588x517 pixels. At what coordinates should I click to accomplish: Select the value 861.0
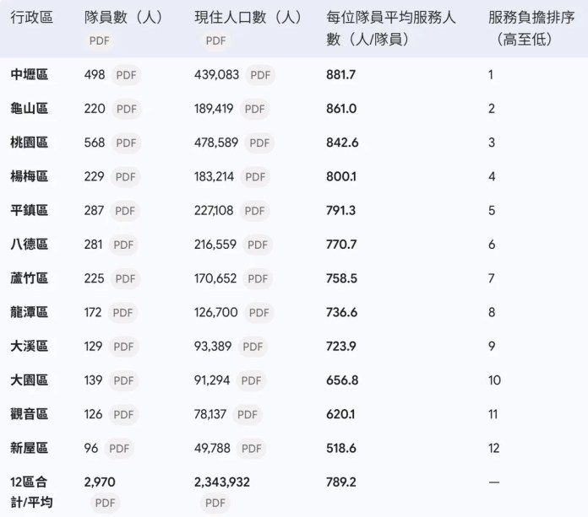(x=341, y=109)
